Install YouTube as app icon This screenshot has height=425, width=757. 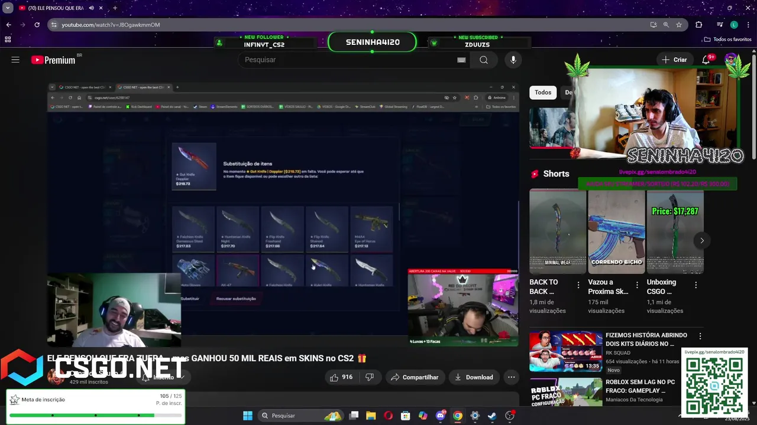click(x=654, y=25)
